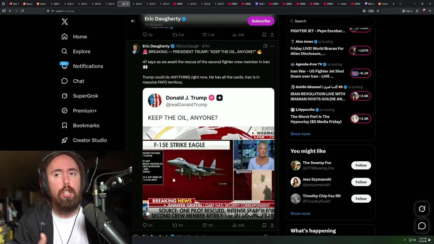Show more in You might like

click(300, 213)
